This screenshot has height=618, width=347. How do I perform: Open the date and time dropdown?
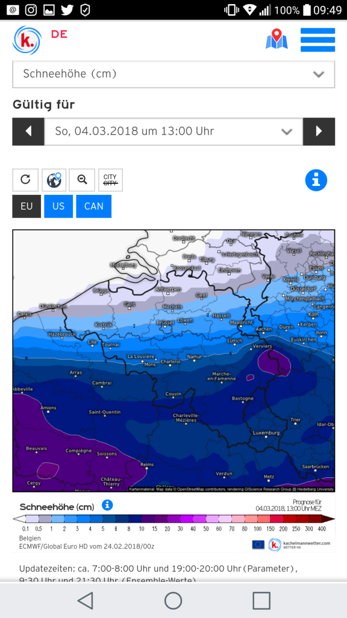coord(173,131)
